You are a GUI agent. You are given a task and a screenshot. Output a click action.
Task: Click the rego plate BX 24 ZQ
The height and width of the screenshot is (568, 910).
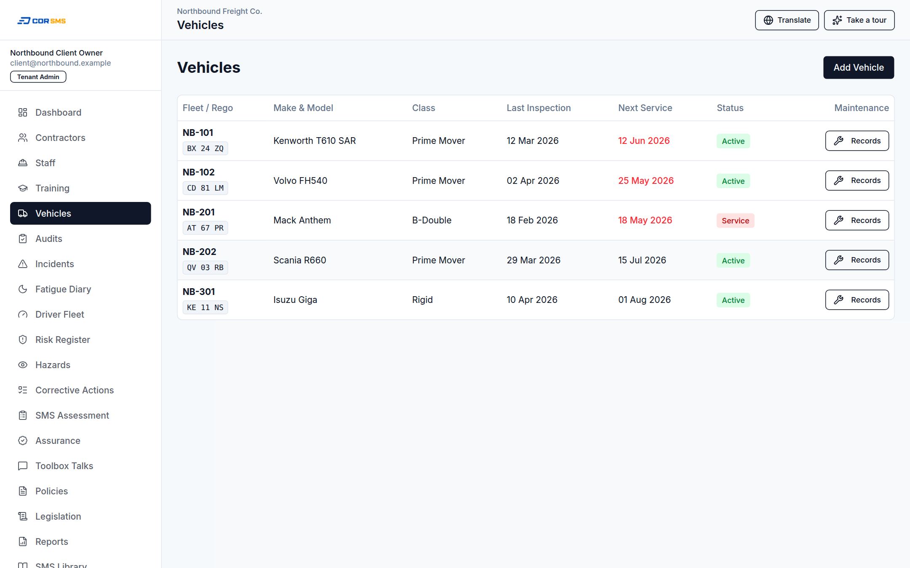pyautogui.click(x=205, y=148)
